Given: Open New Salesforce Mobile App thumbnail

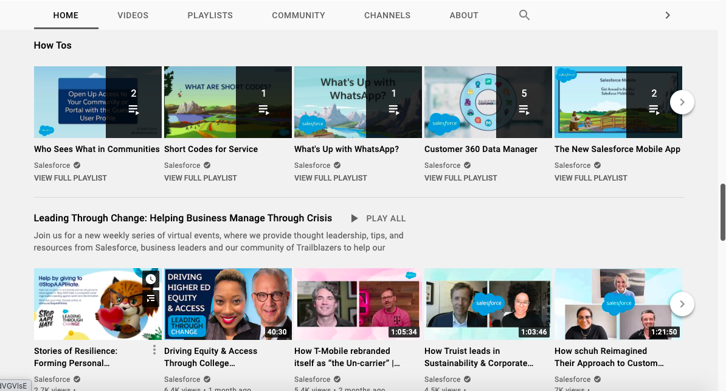Looking at the screenshot, I should pyautogui.click(x=618, y=102).
